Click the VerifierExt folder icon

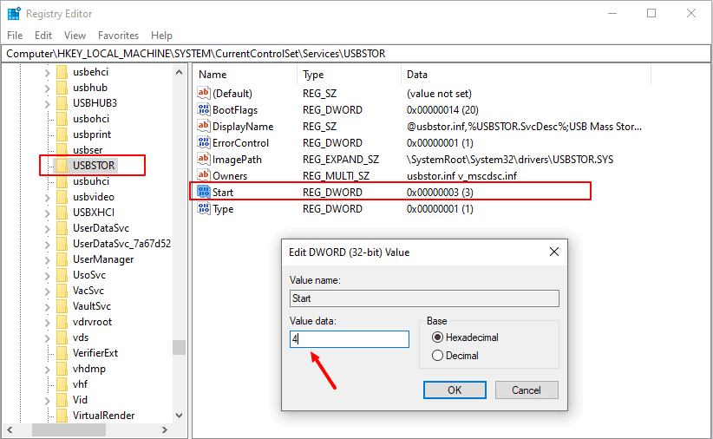click(62, 352)
